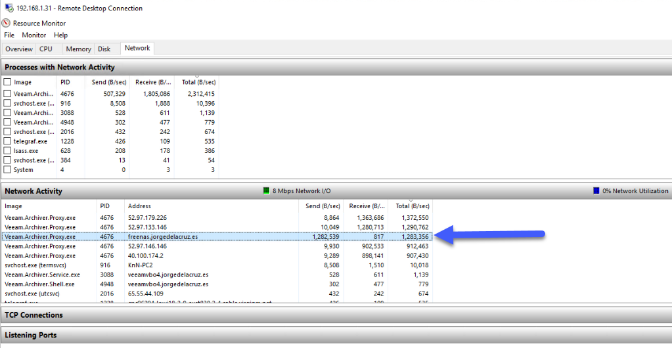
Task: Click the 1,282,539 send value
Action: [325, 236]
